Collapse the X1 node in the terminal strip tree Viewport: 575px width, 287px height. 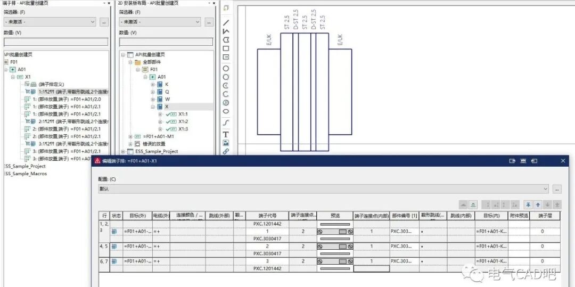(13, 77)
